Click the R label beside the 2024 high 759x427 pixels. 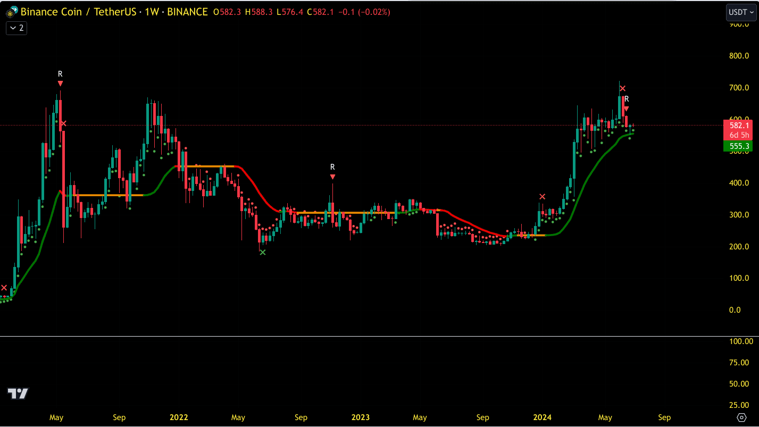click(x=627, y=99)
